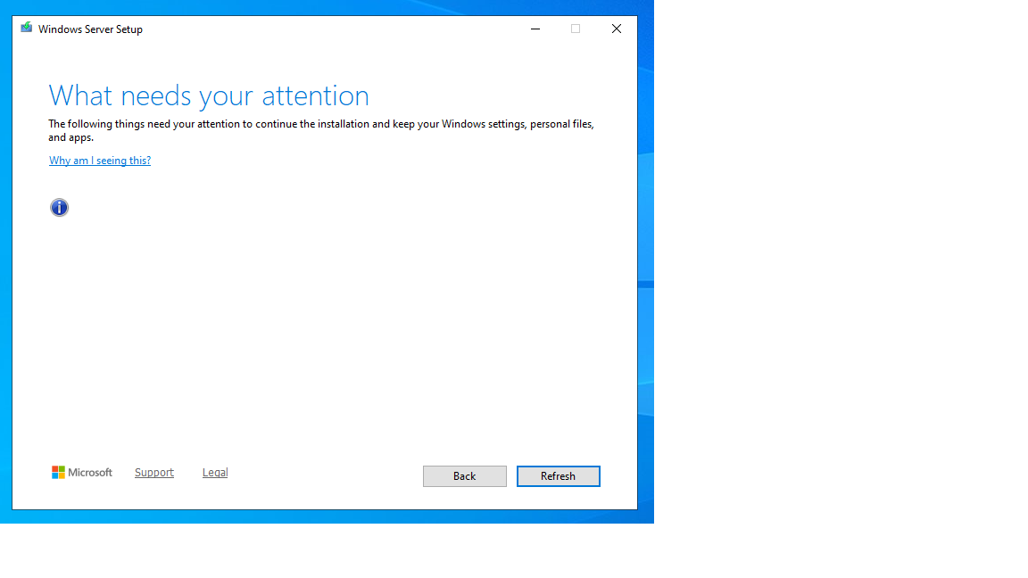Minimize the Windows Server Setup window

click(x=535, y=29)
